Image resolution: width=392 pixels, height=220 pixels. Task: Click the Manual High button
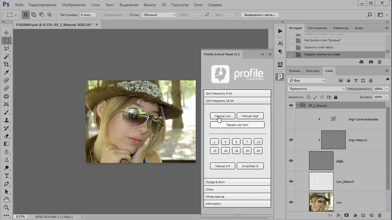(250, 116)
